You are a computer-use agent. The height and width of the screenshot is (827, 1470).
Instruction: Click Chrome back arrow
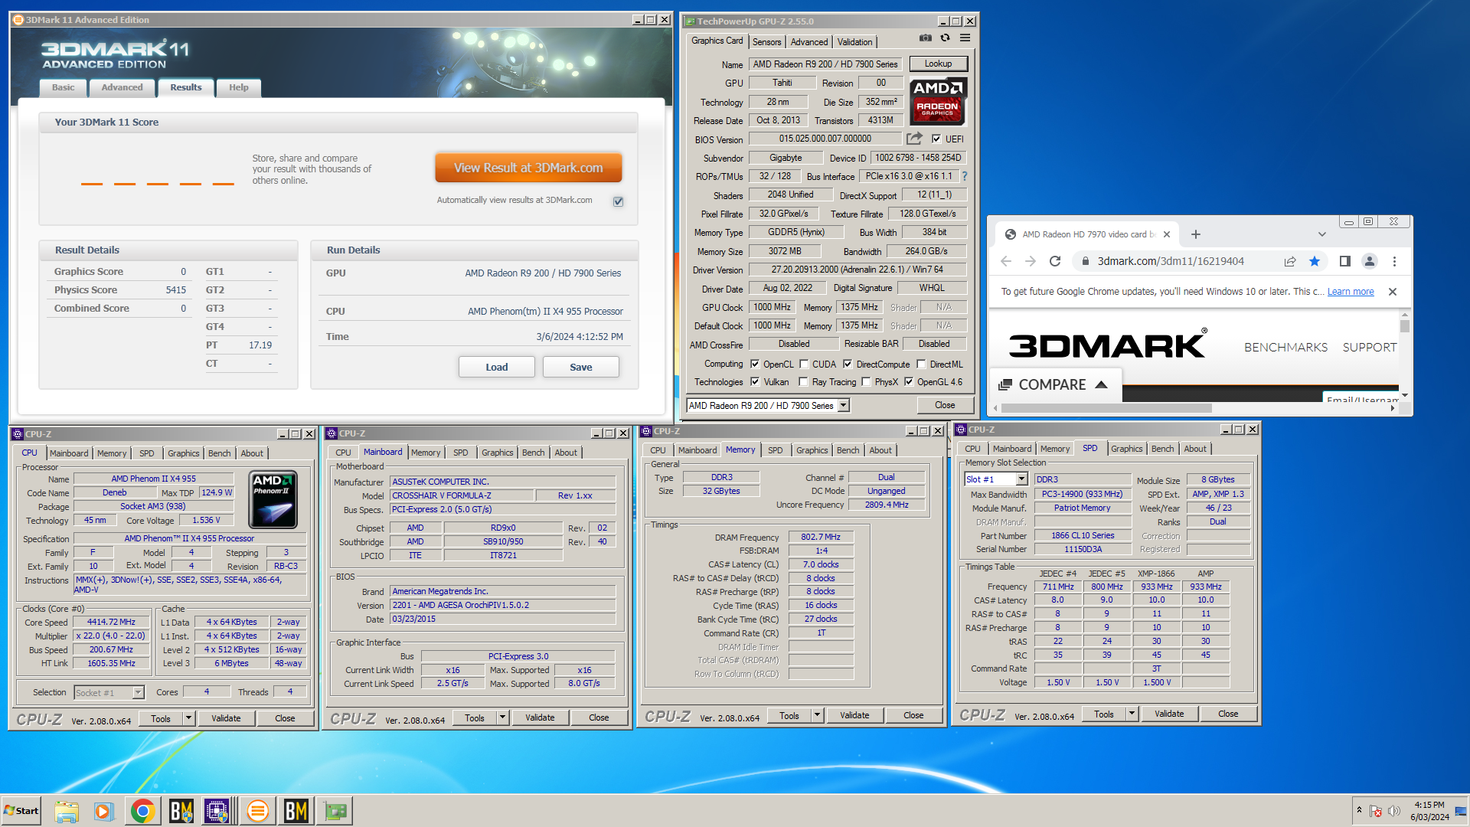click(1006, 261)
